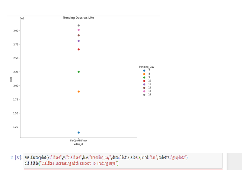This screenshot has height=174, width=248.
Task: Click the '1.75' y-axis tick label
Action: pyautogui.click(x=16, y=99)
